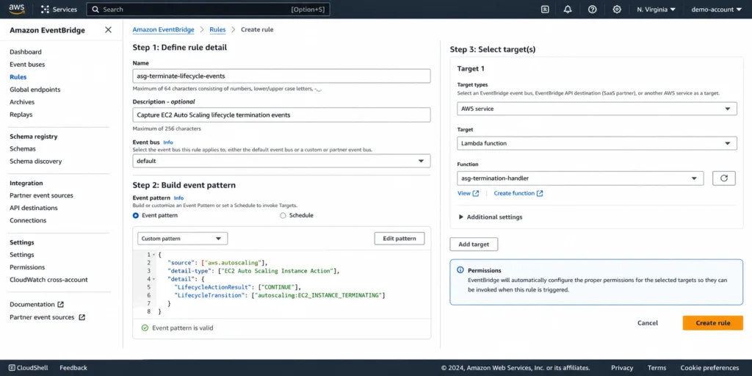This screenshot has width=752, height=376.
Task: Open the help question mark menu
Action: pyautogui.click(x=593, y=9)
